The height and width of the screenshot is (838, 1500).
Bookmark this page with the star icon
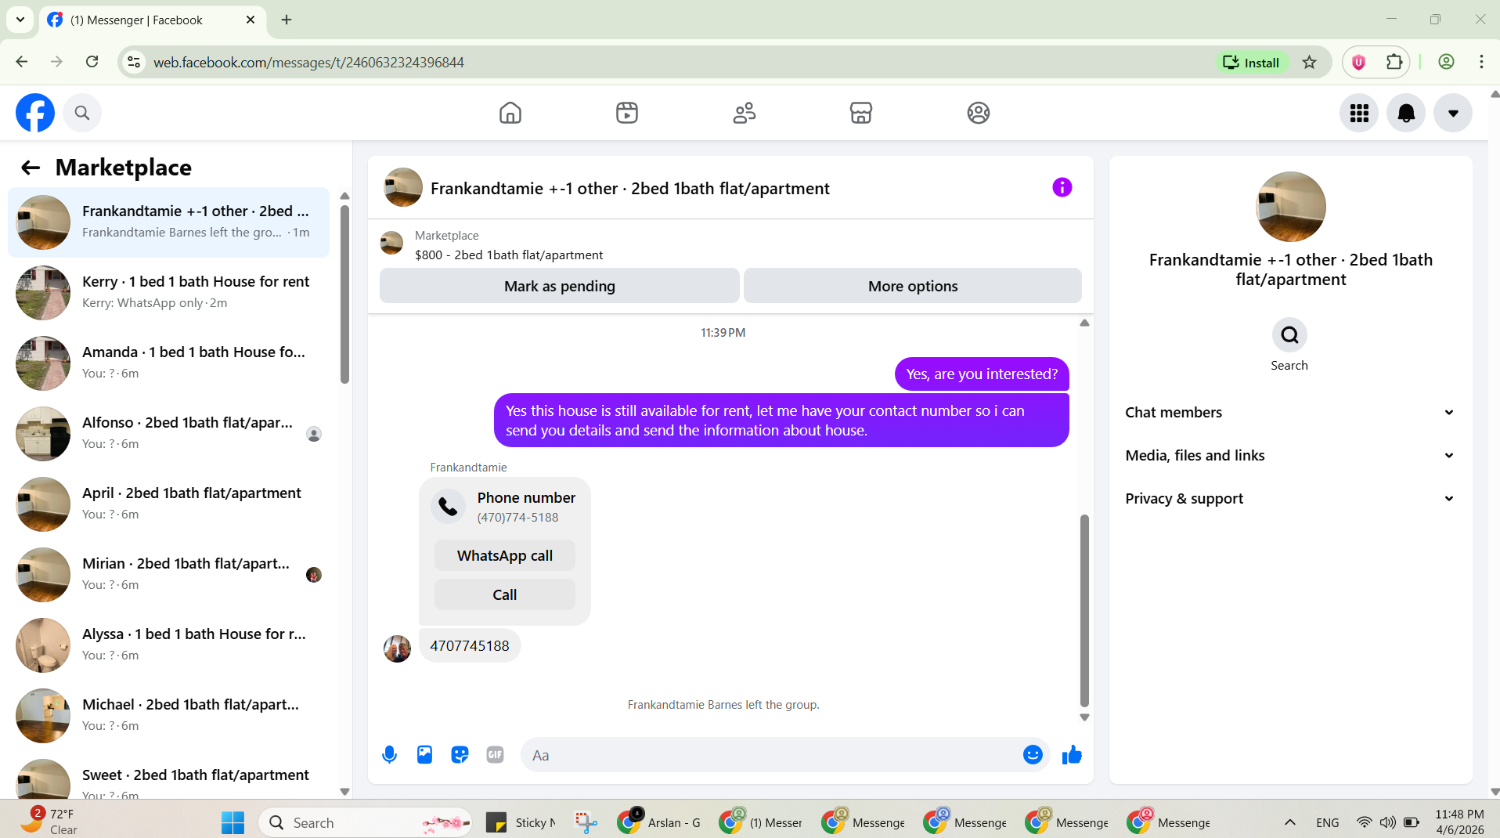[1309, 63]
